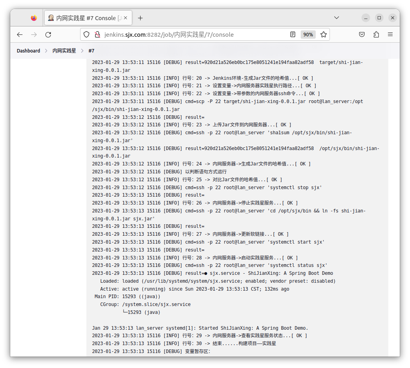Go back to previous page

(20, 35)
